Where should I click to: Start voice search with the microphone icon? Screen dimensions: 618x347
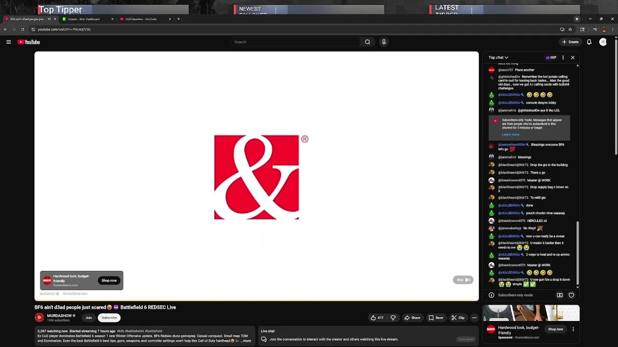pyautogui.click(x=384, y=42)
